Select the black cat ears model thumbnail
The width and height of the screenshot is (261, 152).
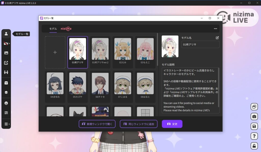77,111
